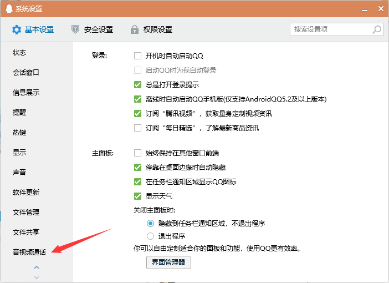Close the 系统设置 window

(x=381, y=9)
